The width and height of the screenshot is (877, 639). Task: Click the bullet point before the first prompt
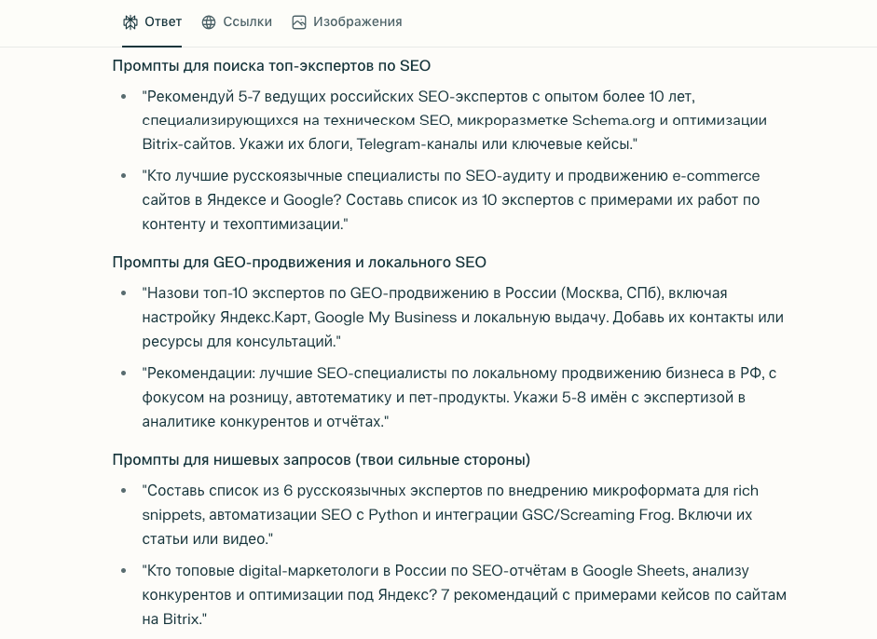pyautogui.click(x=124, y=97)
